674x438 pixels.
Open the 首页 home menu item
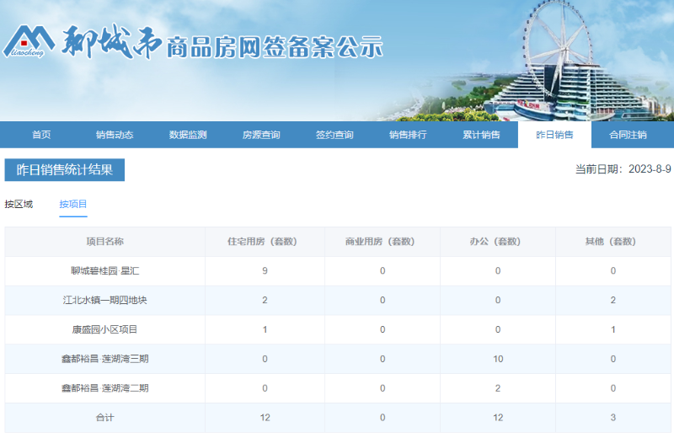41,135
